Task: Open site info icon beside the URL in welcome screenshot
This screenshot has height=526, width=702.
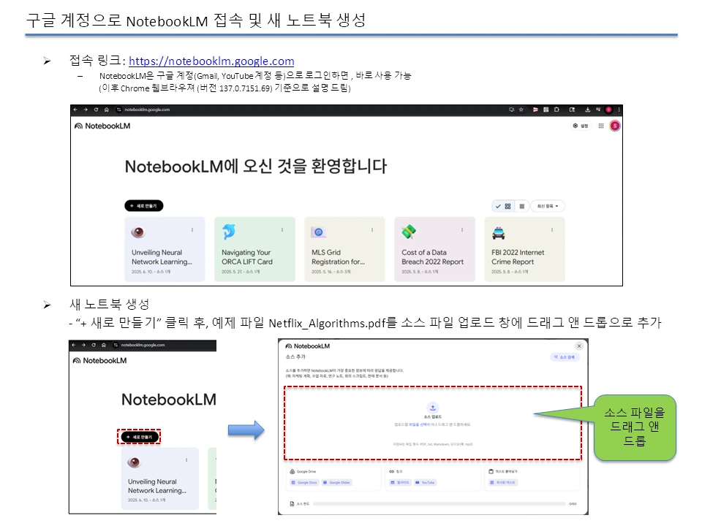Action: pos(118,110)
